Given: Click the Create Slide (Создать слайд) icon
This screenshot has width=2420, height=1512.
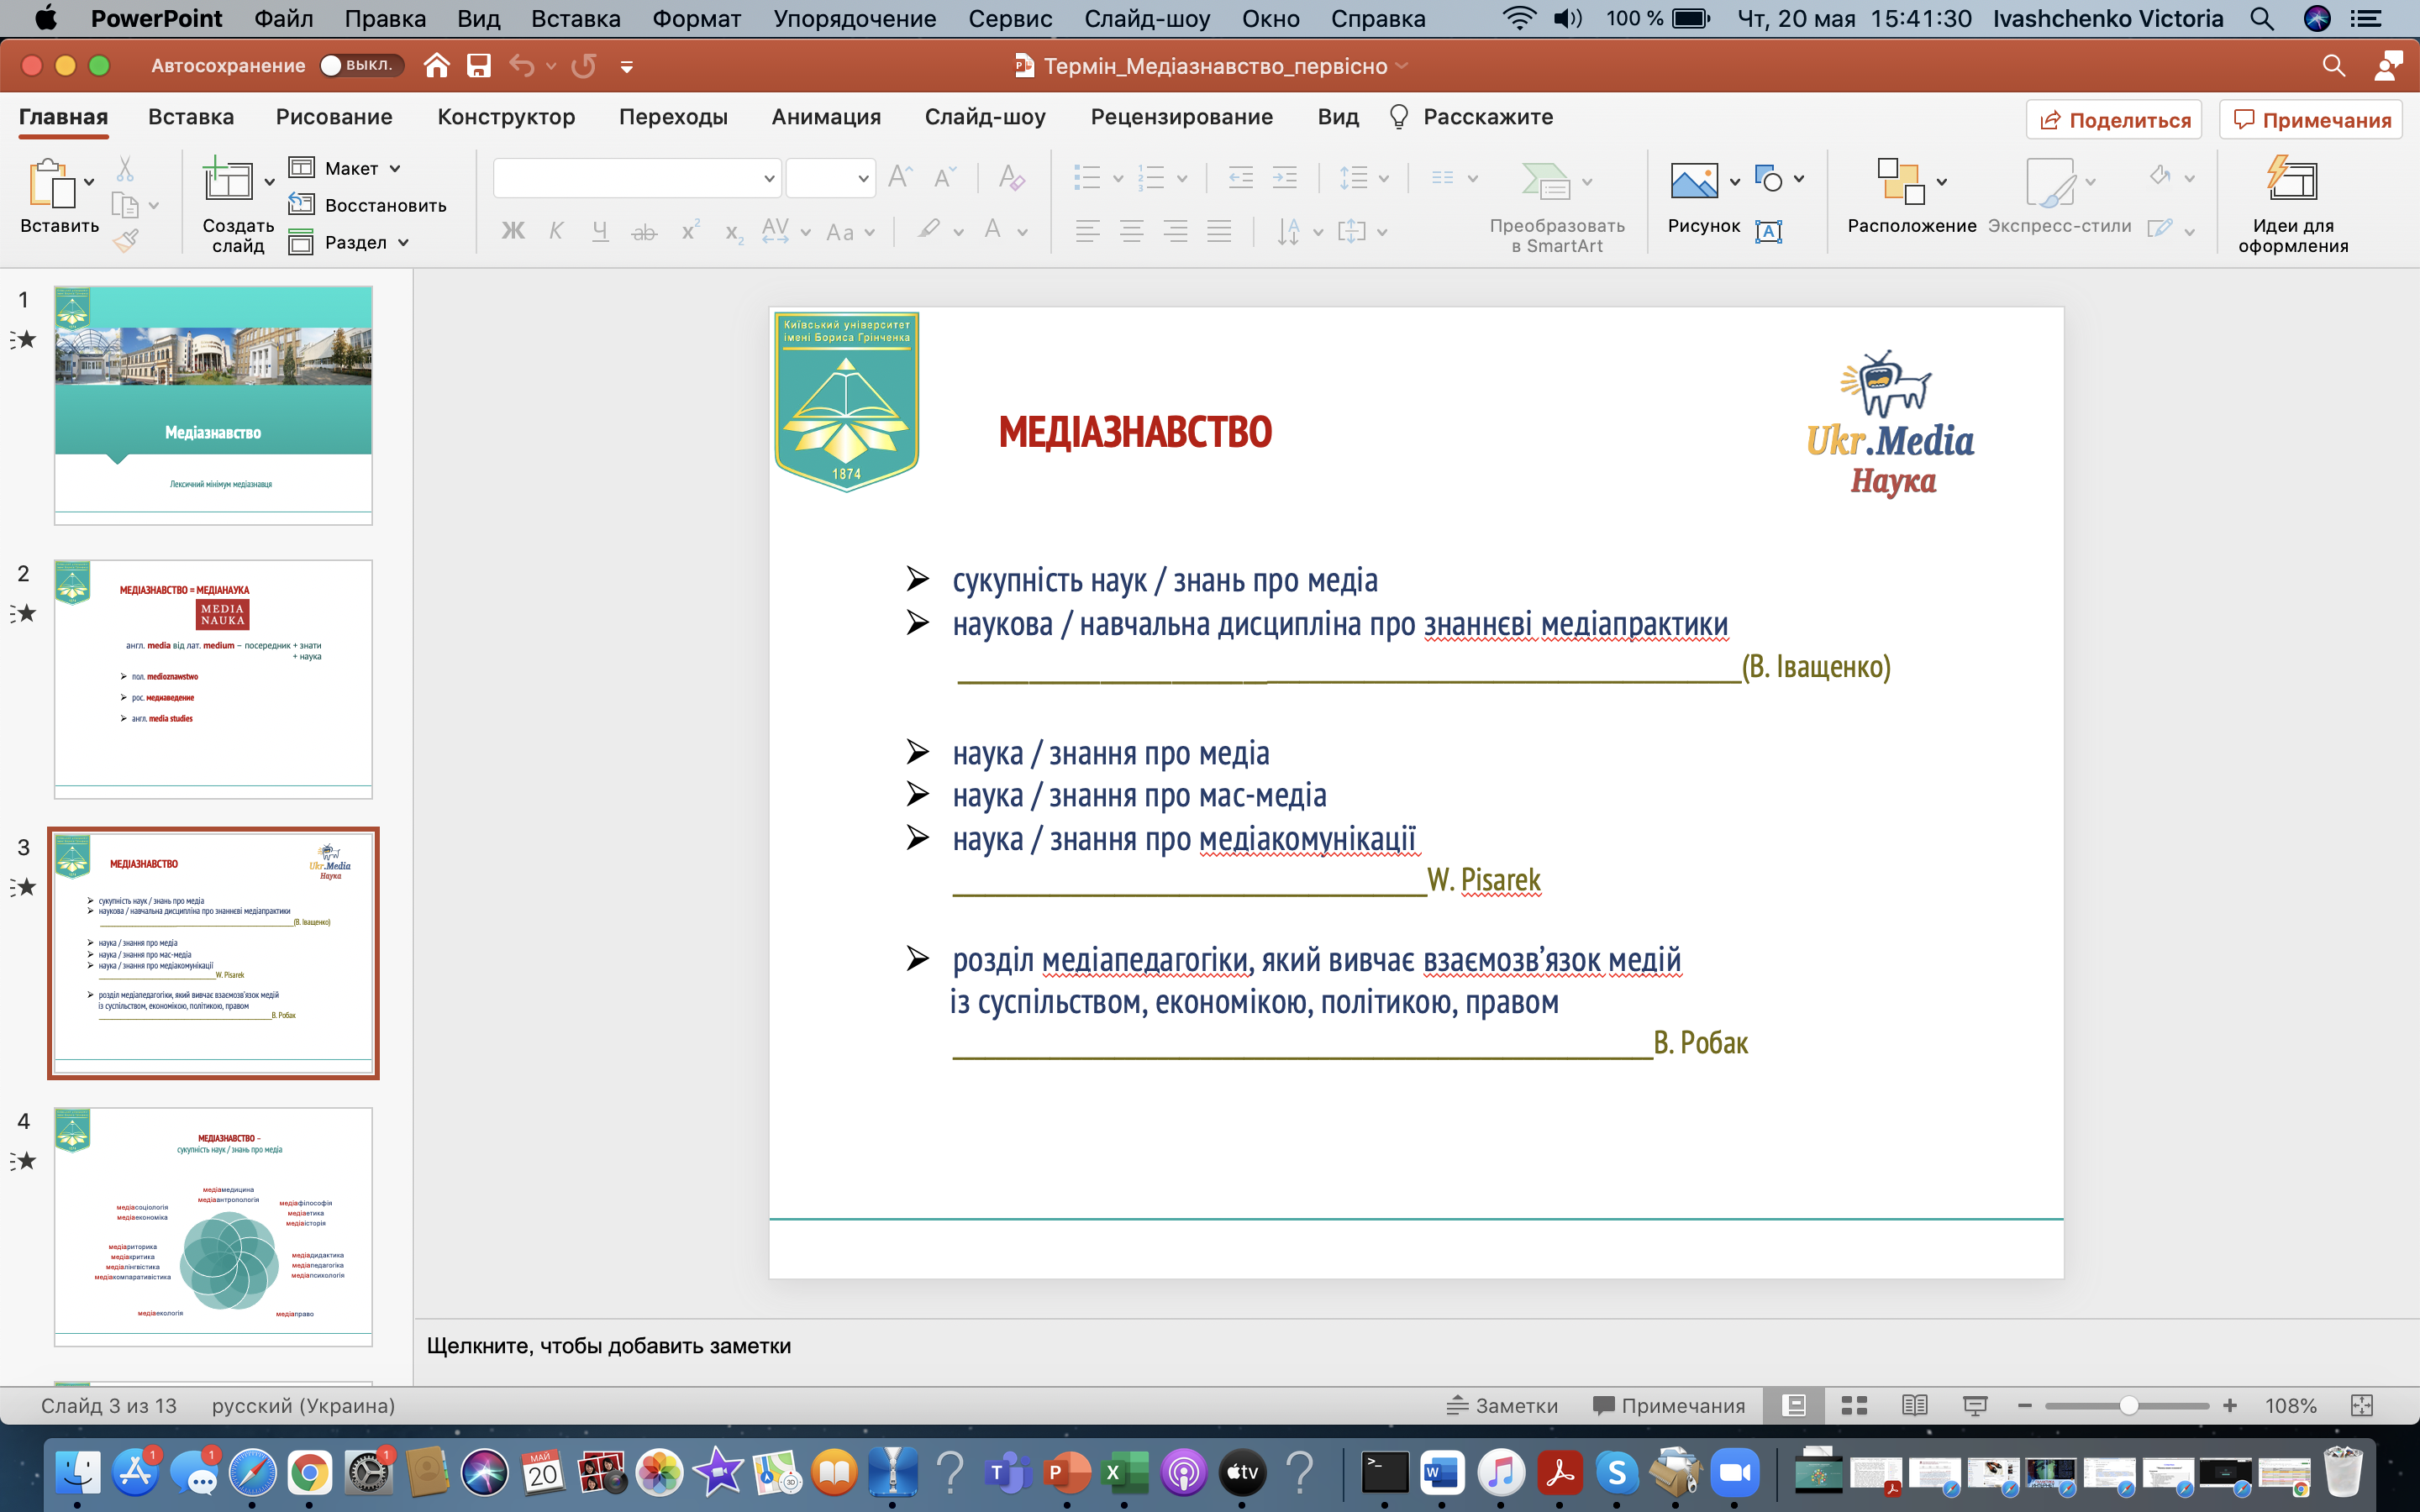Looking at the screenshot, I should coord(228,181).
